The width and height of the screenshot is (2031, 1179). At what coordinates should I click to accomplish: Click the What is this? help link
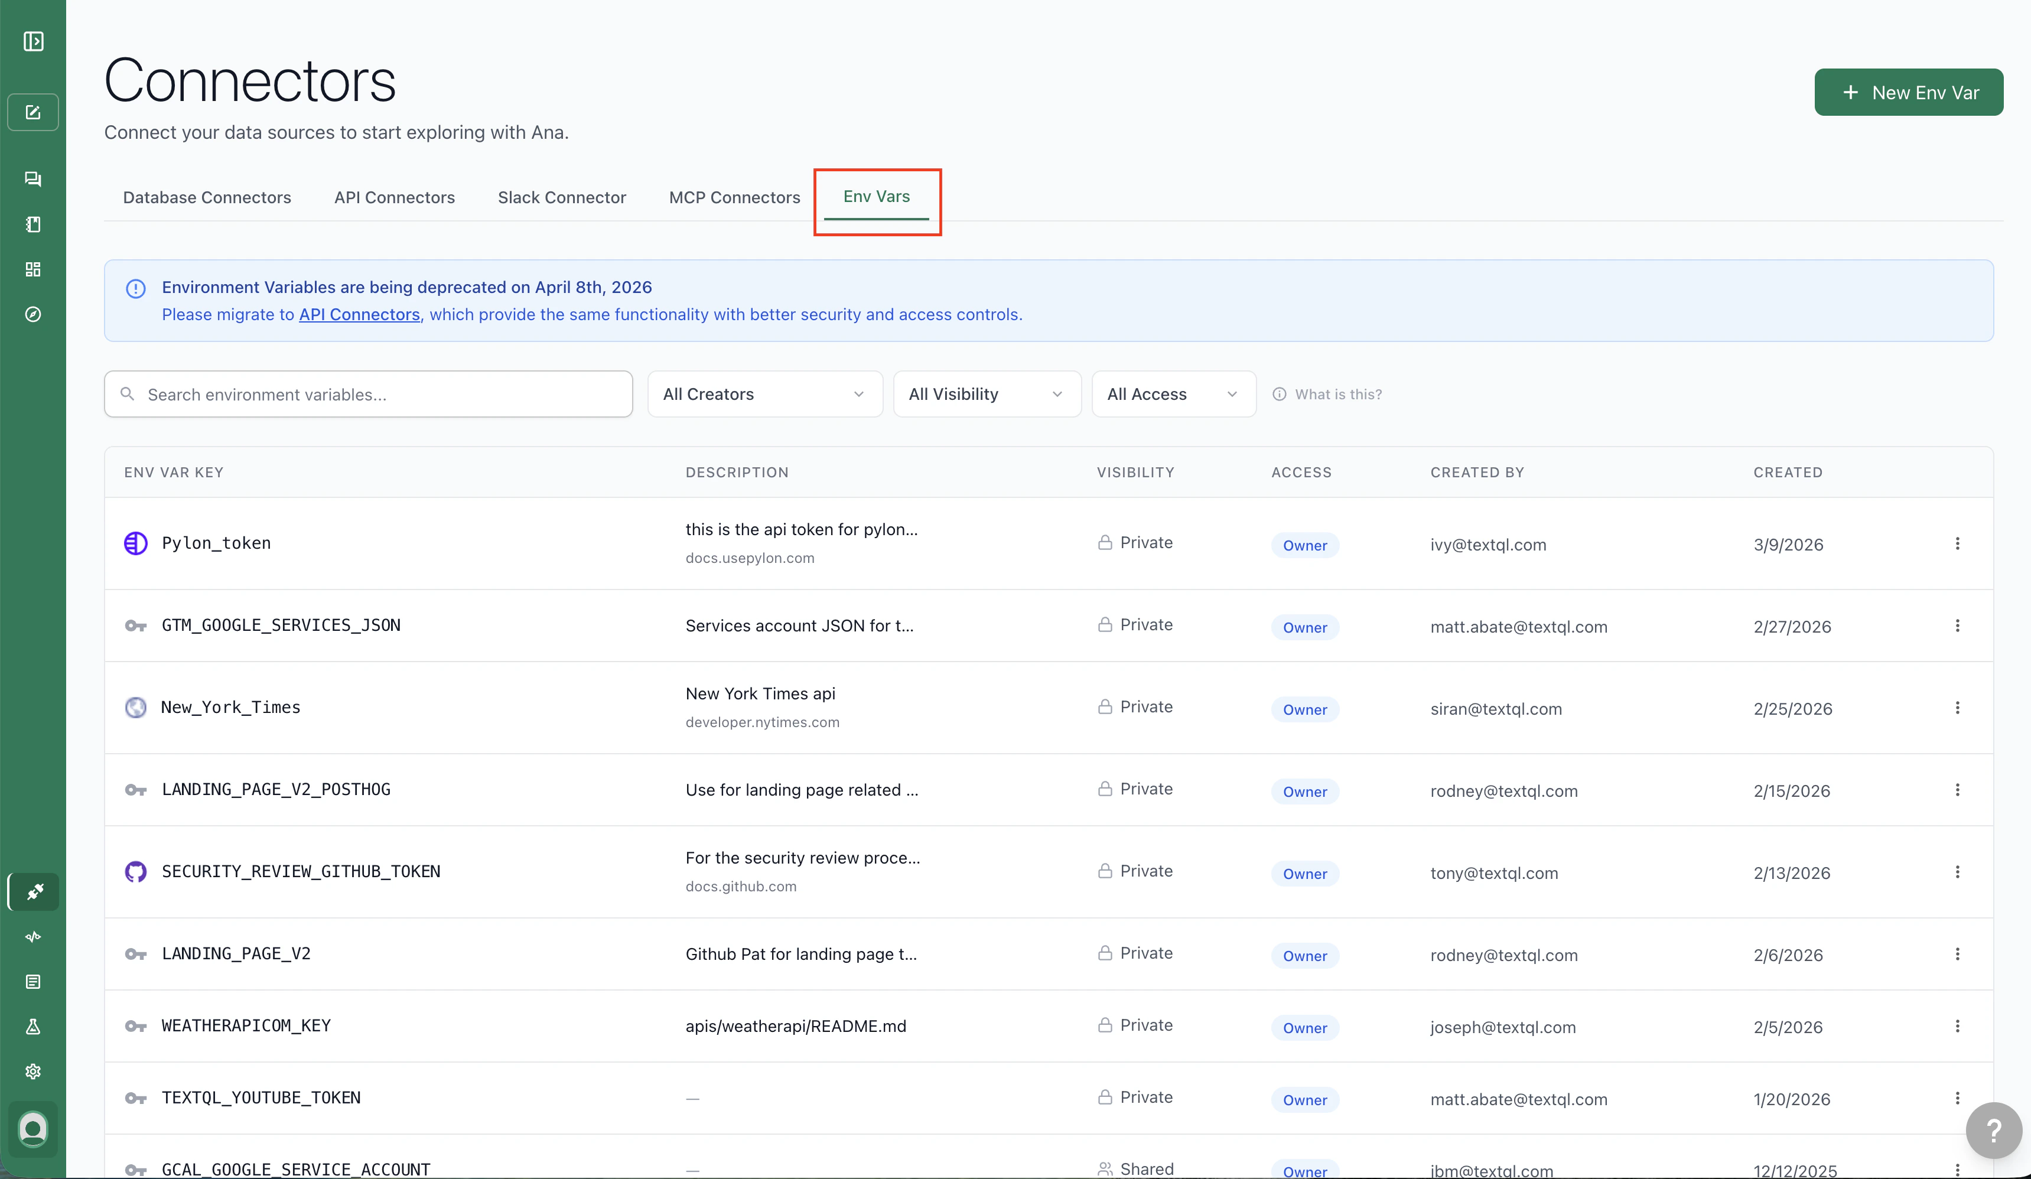click(1327, 394)
